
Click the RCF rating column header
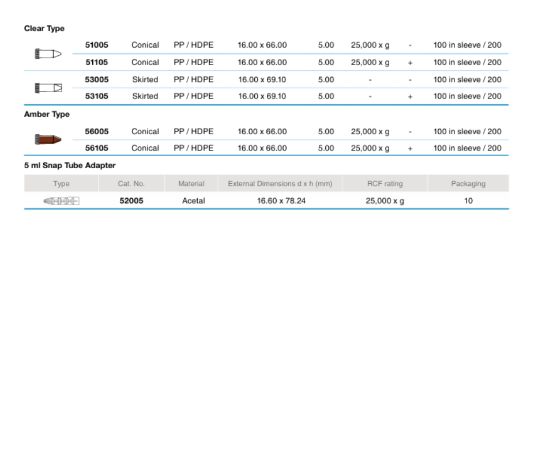click(385, 184)
